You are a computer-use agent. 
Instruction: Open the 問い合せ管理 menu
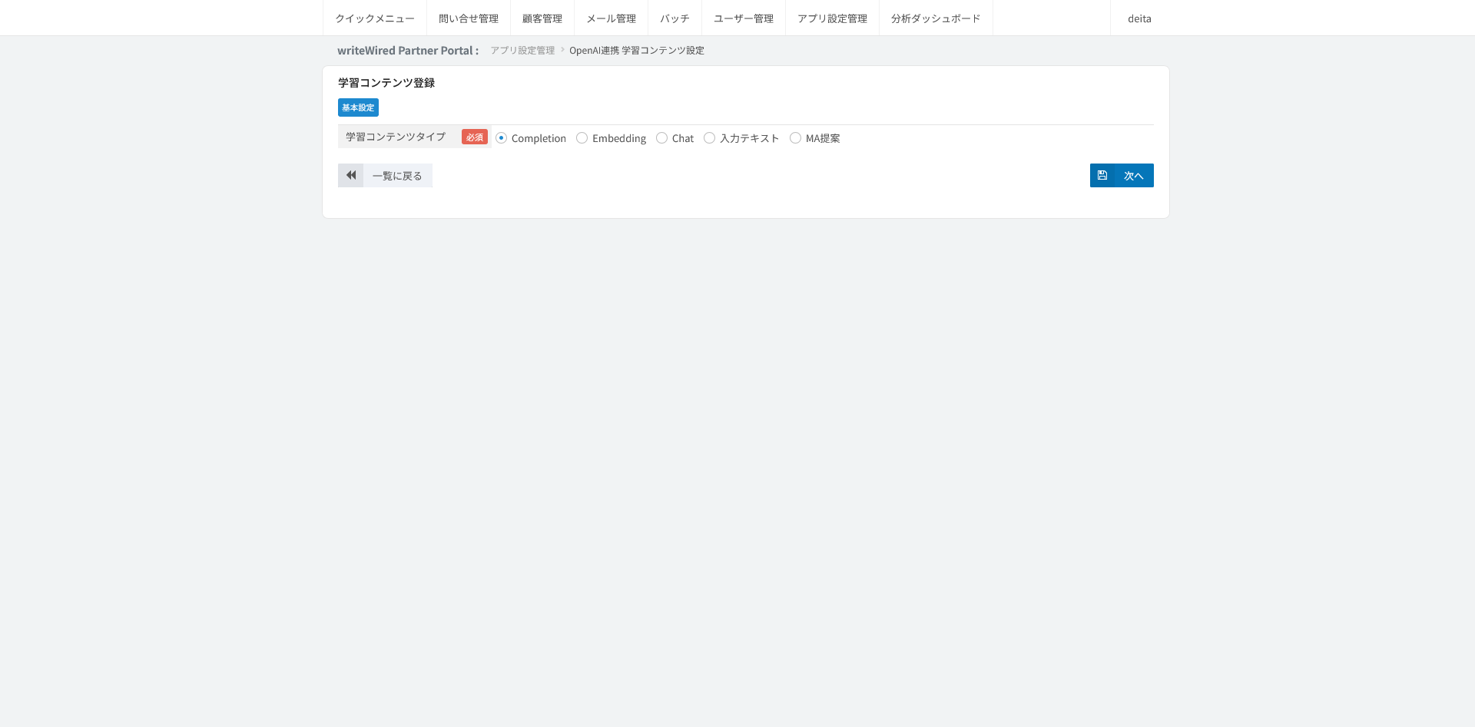click(469, 18)
